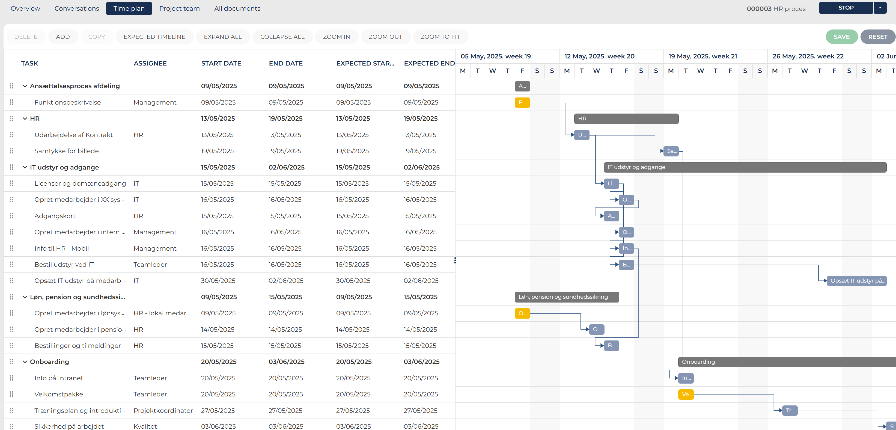Image resolution: width=896 pixels, height=430 pixels.
Task: Collapse IT udstyr og adgange group
Action: click(x=25, y=167)
